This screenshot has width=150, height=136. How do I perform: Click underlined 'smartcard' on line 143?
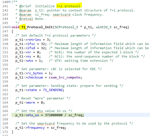click(x=62, y=15)
